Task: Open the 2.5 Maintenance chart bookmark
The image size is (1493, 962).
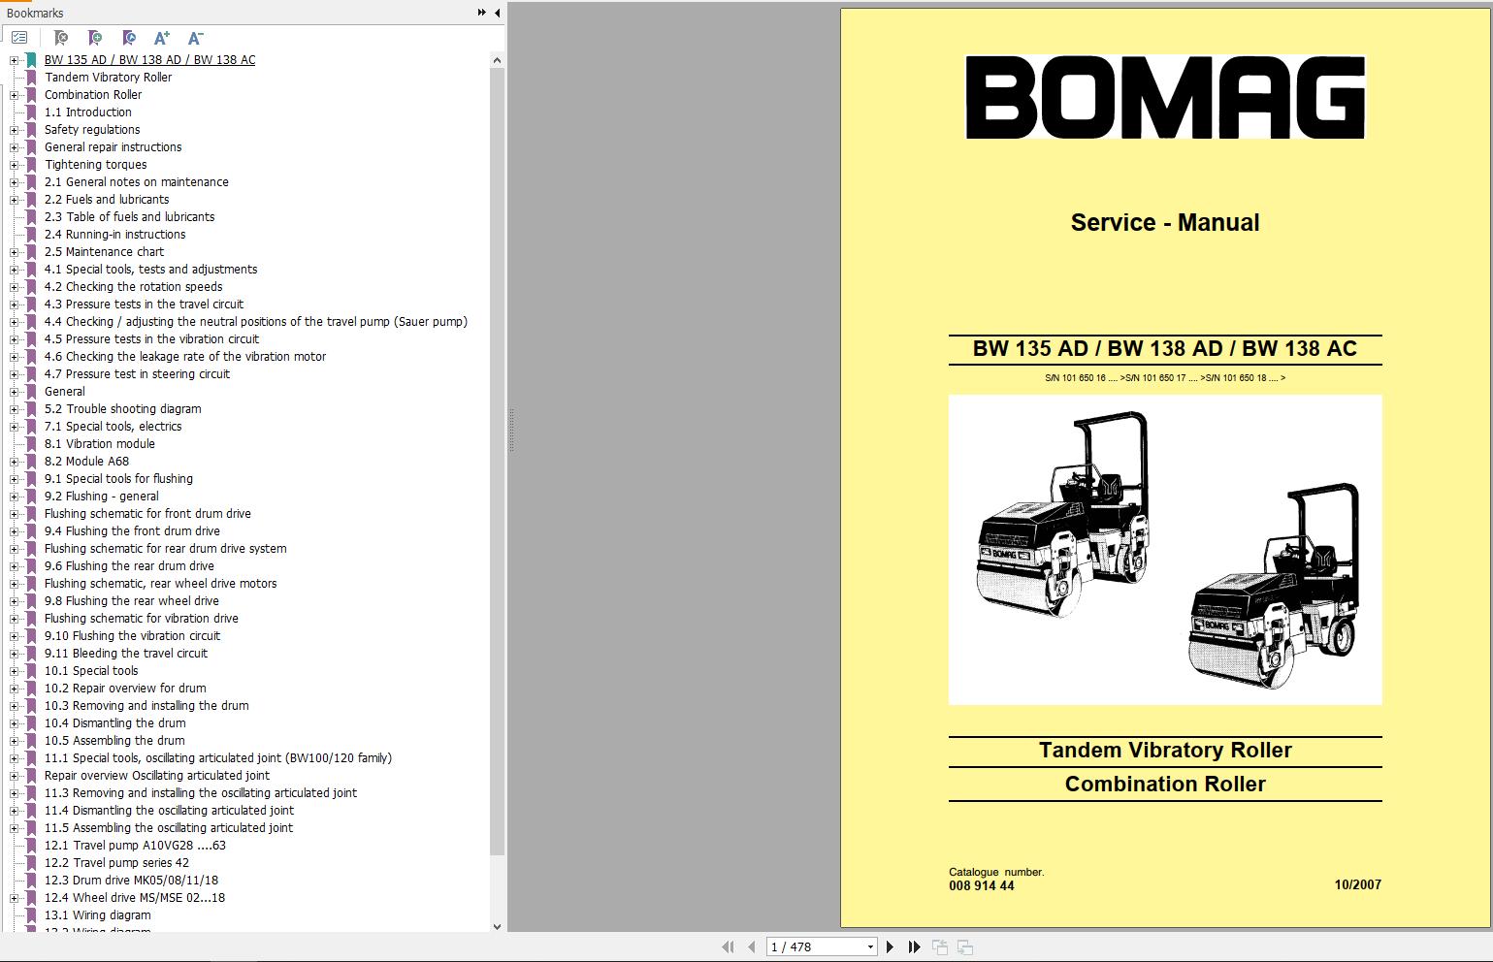Action: [x=104, y=252]
